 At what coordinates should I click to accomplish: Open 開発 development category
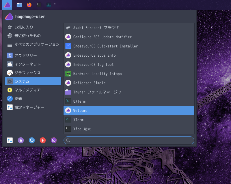click(33, 99)
